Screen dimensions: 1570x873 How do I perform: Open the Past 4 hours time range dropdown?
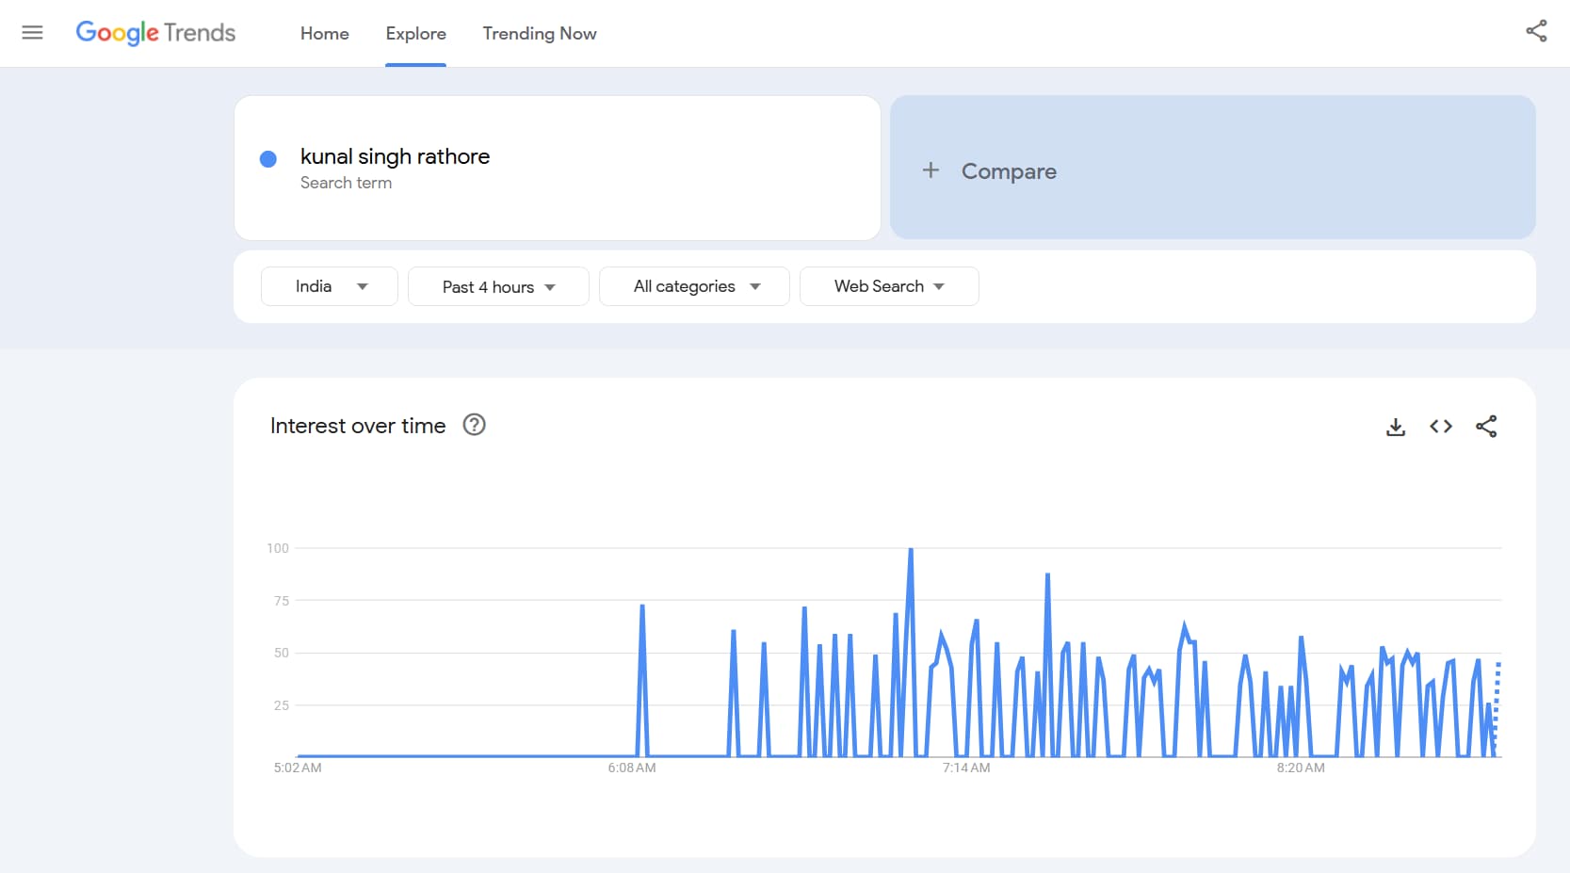coord(498,286)
